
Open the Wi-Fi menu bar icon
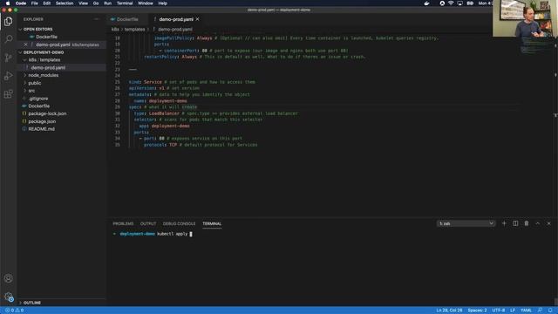(451, 3)
